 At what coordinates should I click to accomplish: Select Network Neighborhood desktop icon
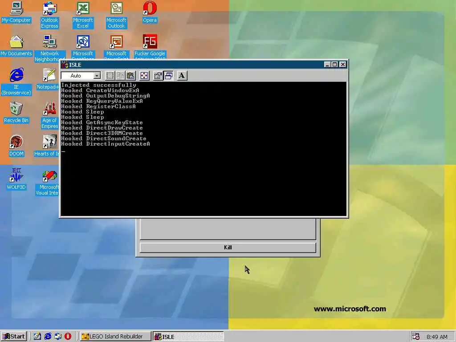coord(49,48)
